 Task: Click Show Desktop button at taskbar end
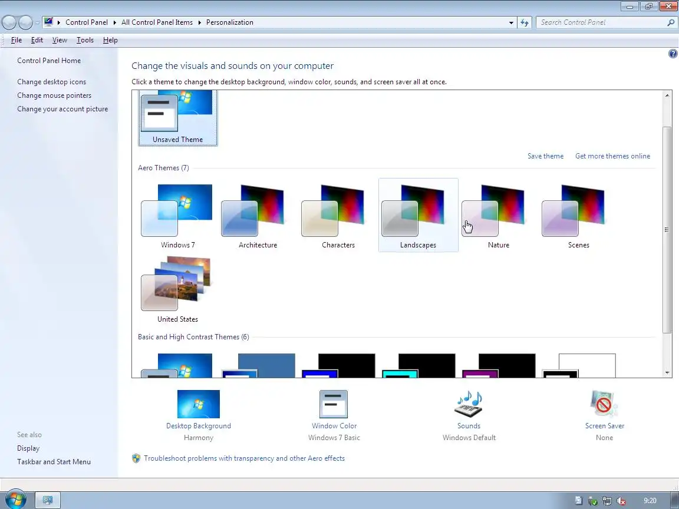point(675,500)
